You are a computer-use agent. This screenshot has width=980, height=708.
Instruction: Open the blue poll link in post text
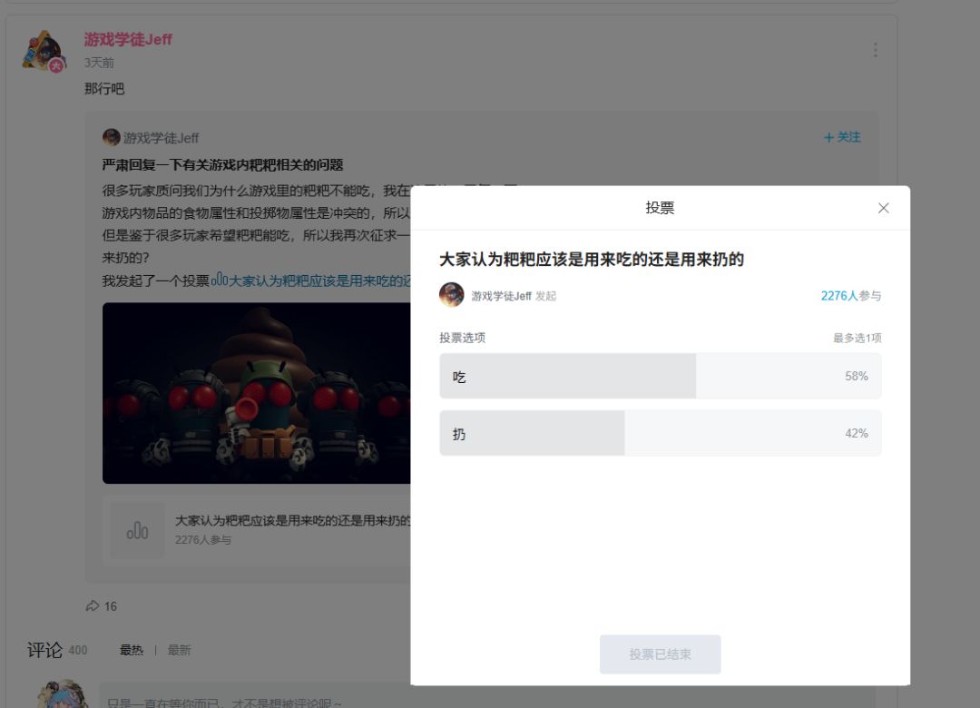coord(310,280)
